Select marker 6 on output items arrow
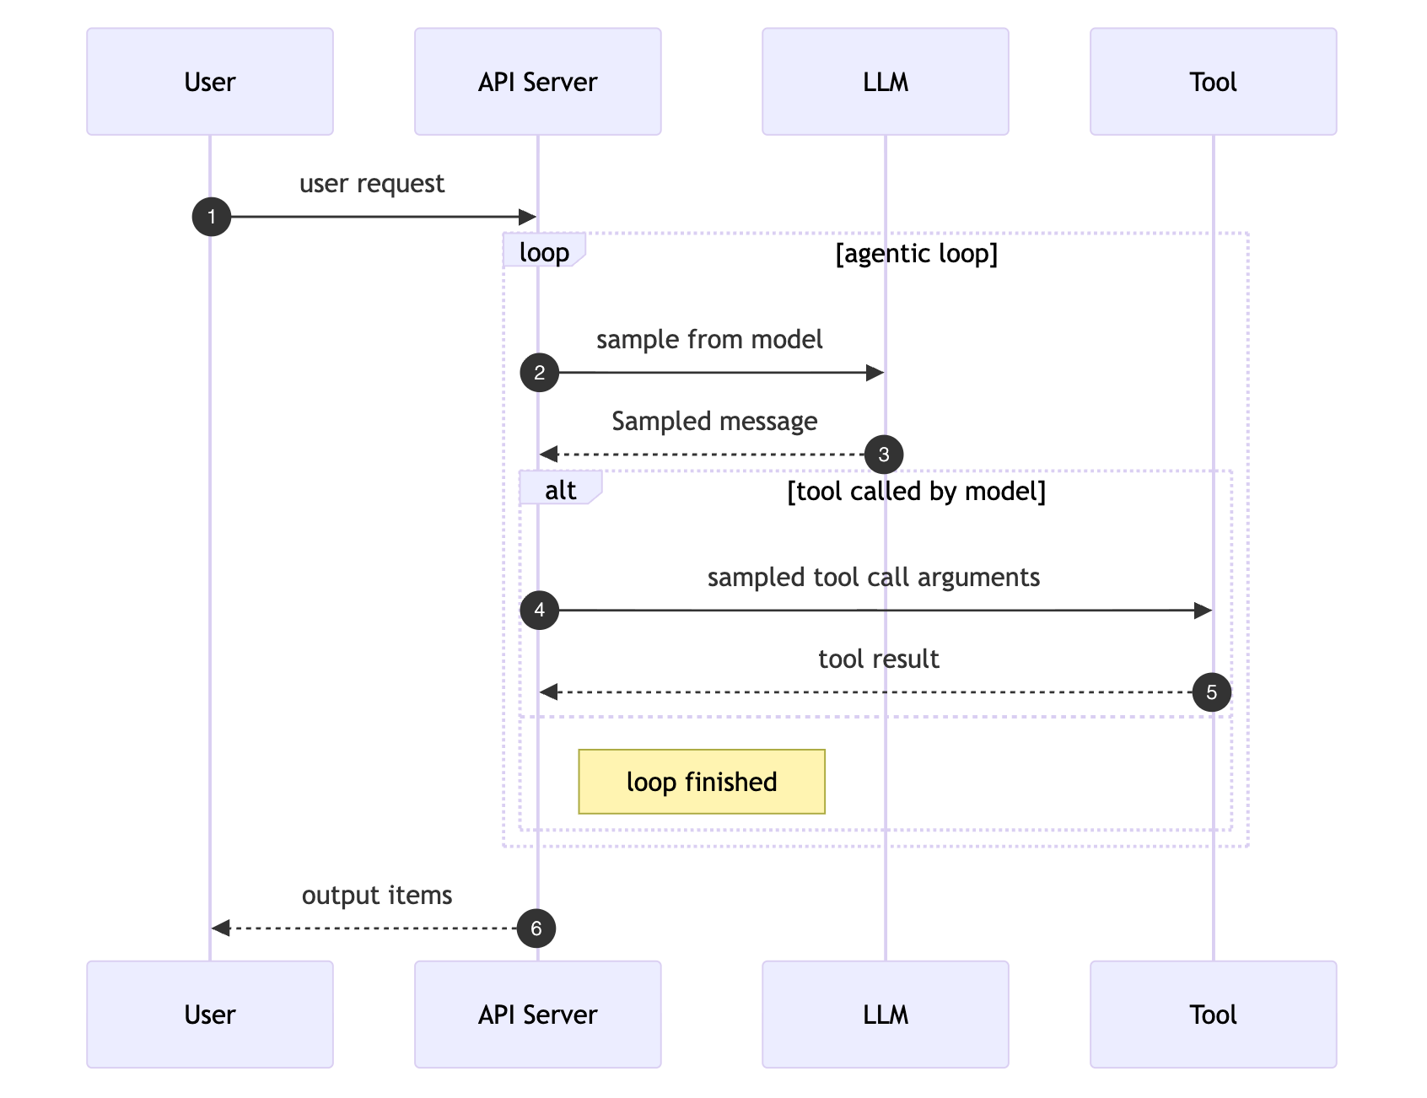This screenshot has height=1098, width=1427. point(536,928)
